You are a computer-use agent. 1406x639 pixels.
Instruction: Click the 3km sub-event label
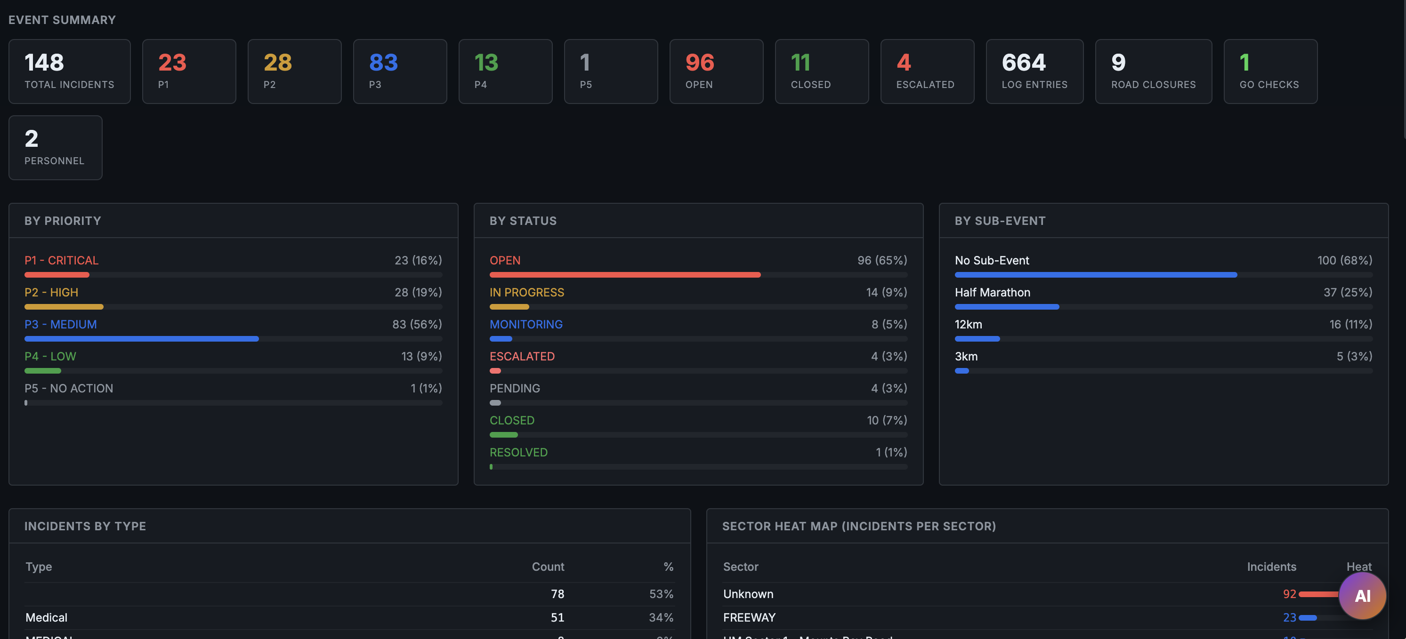(966, 357)
